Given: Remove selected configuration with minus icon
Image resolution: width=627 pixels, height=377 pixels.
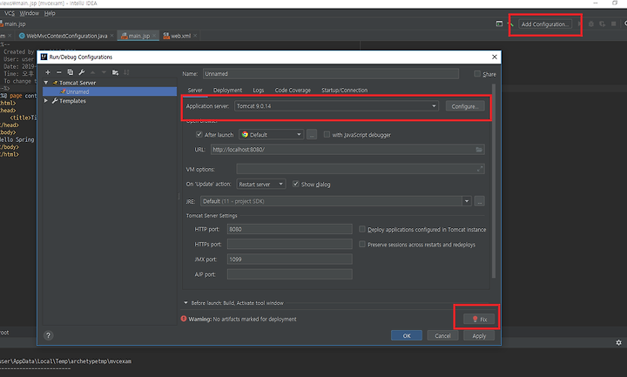Looking at the screenshot, I should pyautogui.click(x=59, y=72).
